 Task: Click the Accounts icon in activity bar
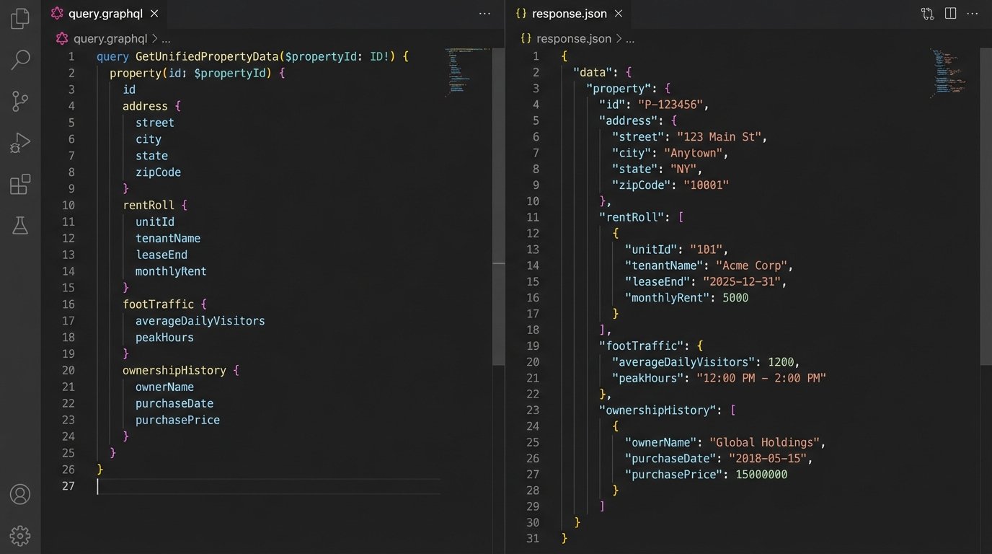tap(20, 494)
